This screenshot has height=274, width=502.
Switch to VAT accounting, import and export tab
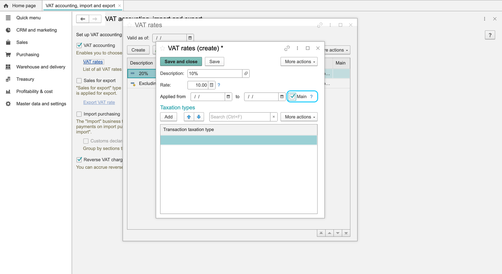pyautogui.click(x=80, y=6)
